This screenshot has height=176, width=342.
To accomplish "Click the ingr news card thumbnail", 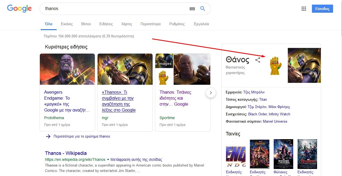I will pos(125,69).
